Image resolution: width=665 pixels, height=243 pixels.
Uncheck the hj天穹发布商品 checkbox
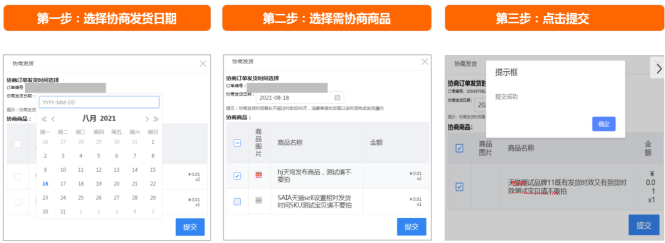(237, 176)
